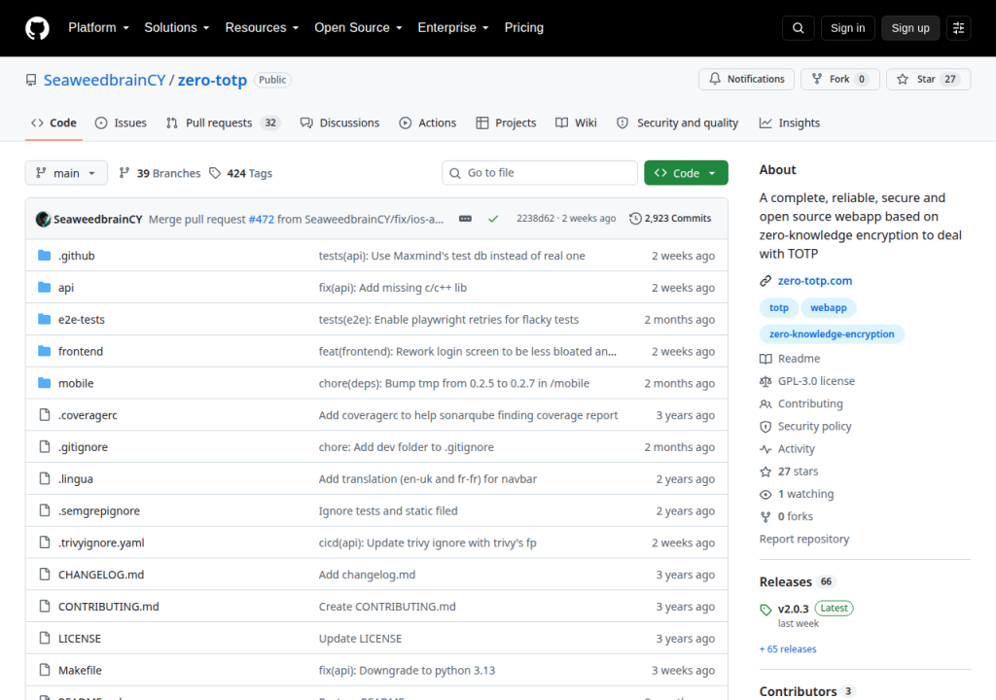This screenshot has width=996, height=700.
Task: Click the file icon of CONTRIBUTING.md
Action: (45, 606)
